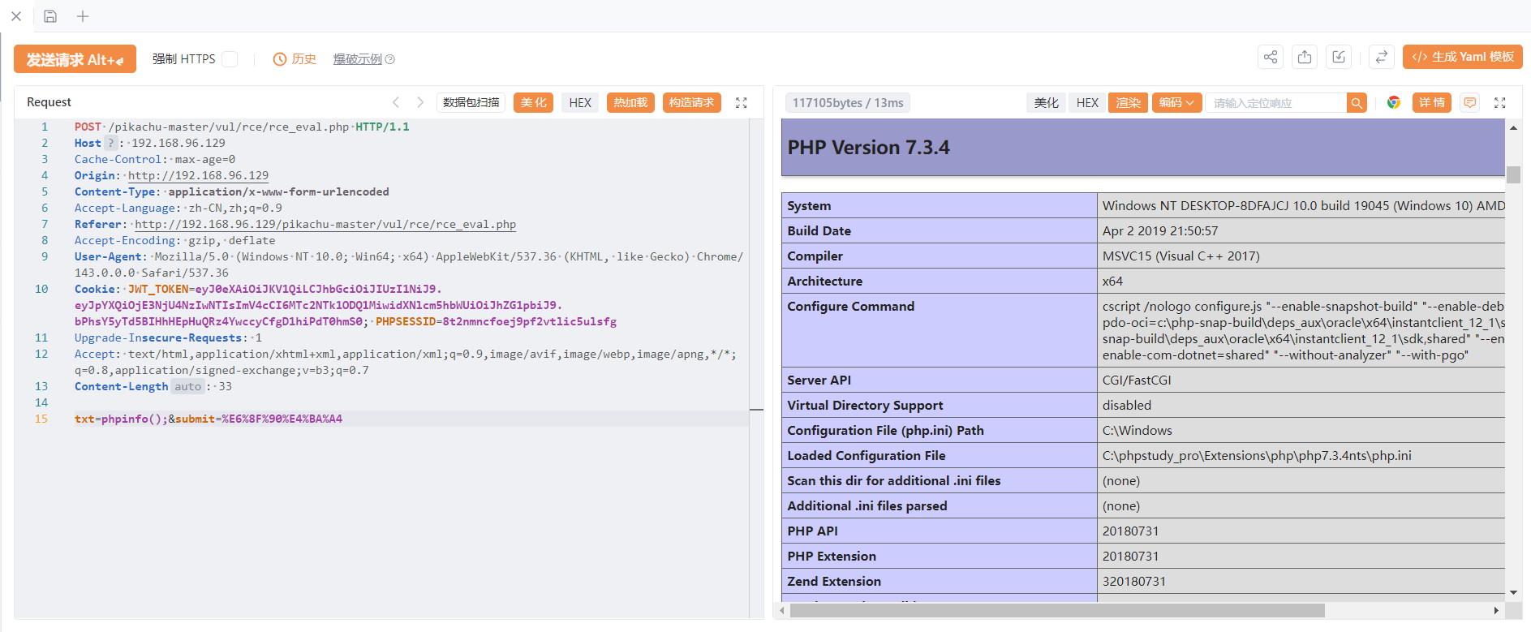Toggle 美化 in the response panel
The height and width of the screenshot is (632, 1531).
coord(1047,102)
